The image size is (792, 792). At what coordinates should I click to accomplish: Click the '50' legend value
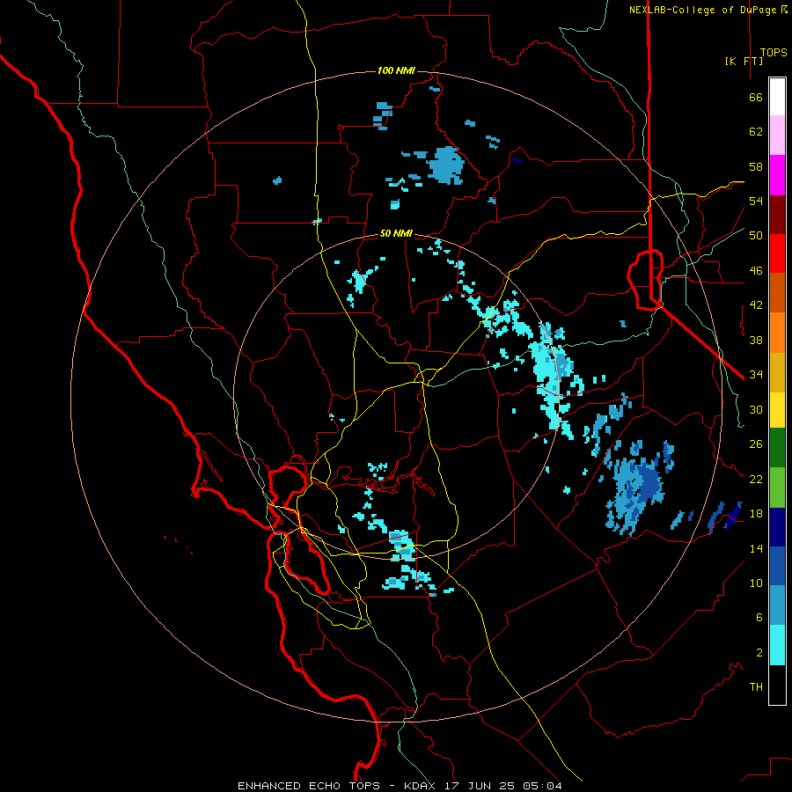click(756, 236)
